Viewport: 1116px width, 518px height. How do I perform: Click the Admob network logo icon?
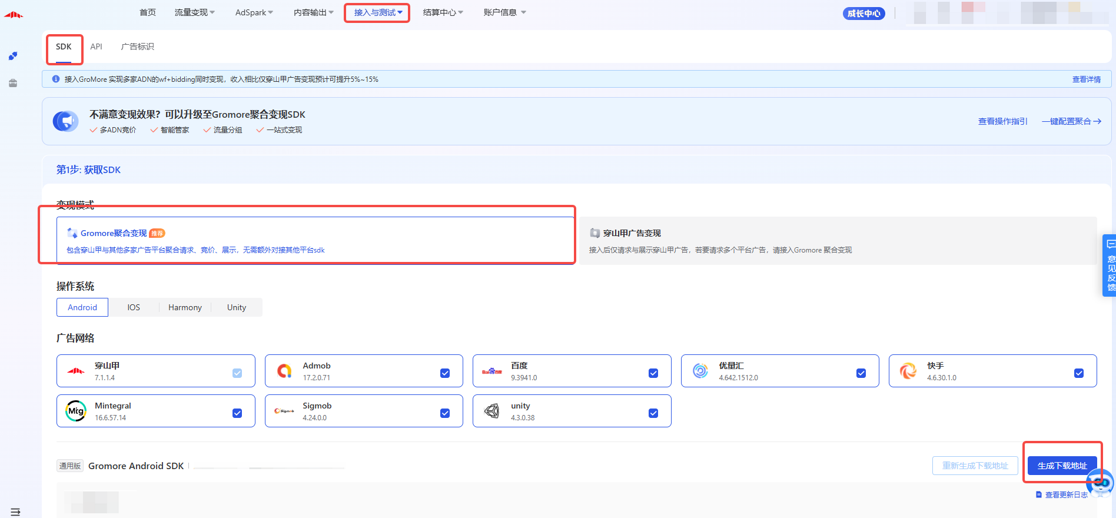[x=284, y=371]
